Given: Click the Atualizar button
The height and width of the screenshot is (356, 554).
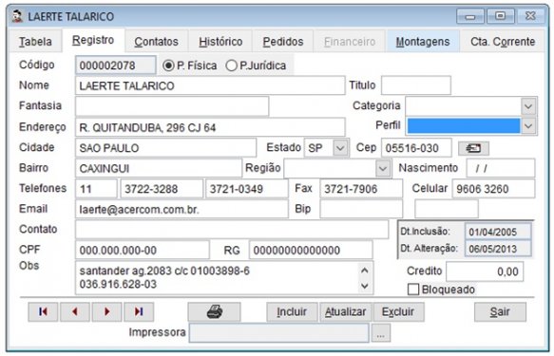Looking at the screenshot, I should point(345,312).
